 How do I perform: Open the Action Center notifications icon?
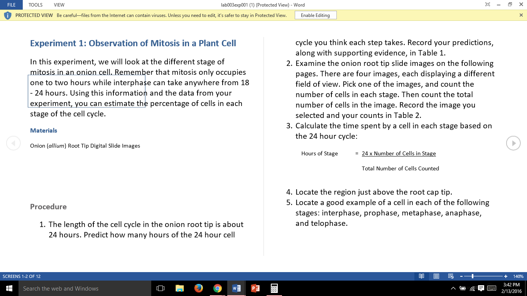[x=481, y=288]
